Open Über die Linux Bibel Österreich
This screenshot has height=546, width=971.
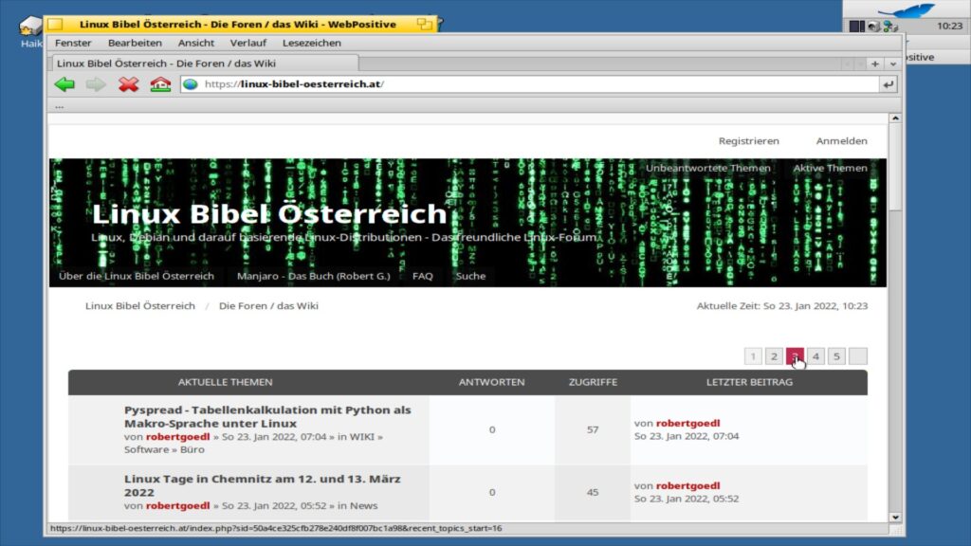click(137, 276)
